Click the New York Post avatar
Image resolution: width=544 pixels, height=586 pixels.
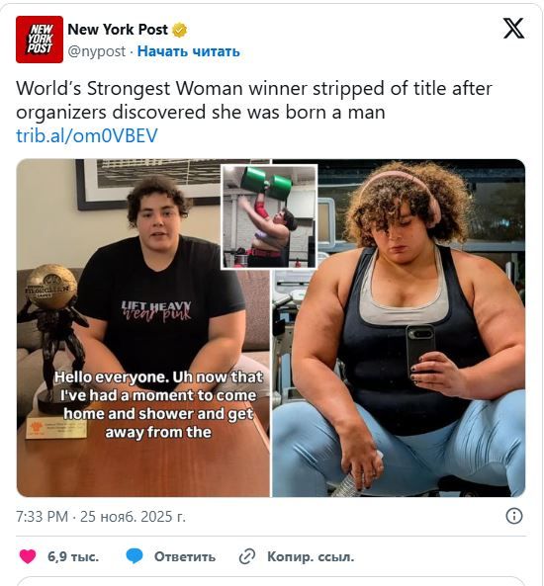pos(40,40)
